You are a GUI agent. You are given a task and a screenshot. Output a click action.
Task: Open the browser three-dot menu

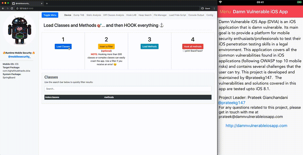coord(214,8)
